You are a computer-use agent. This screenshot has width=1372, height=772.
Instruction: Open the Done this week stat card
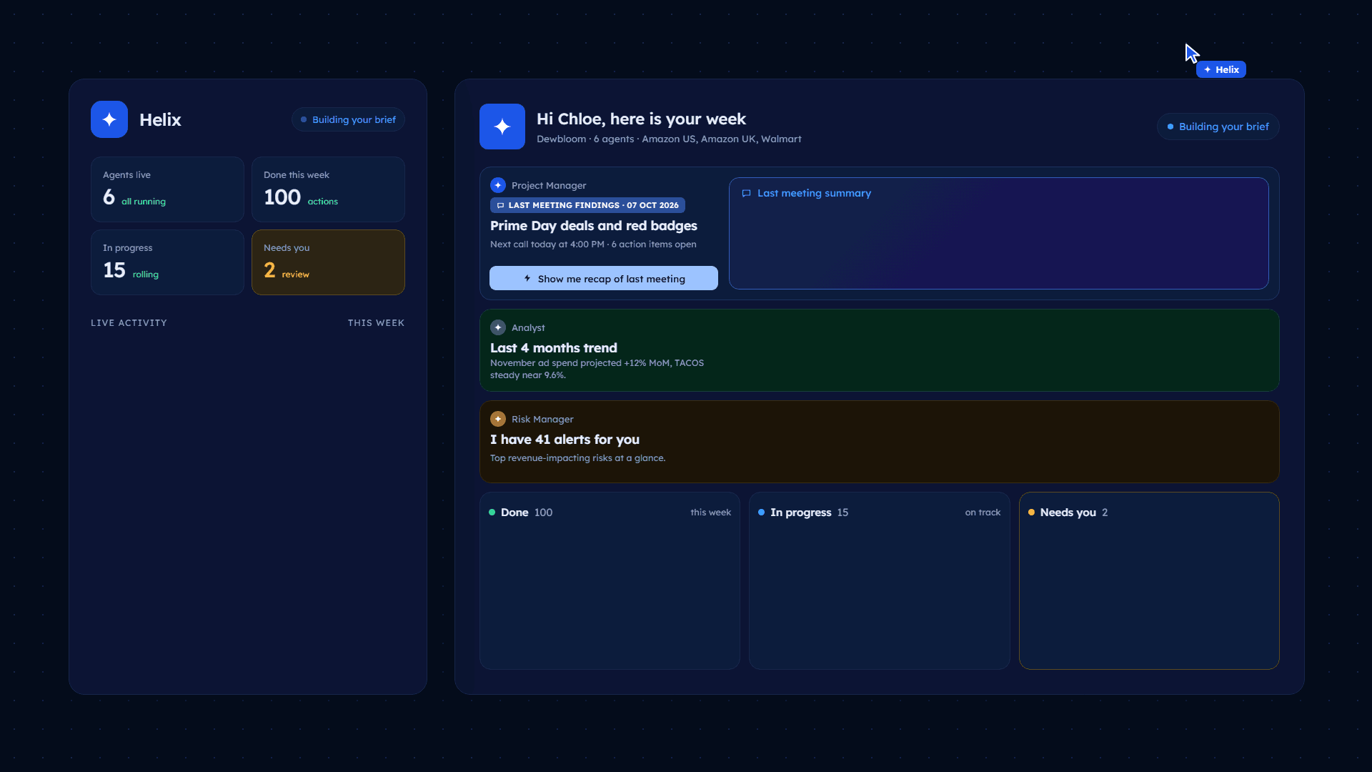point(328,189)
